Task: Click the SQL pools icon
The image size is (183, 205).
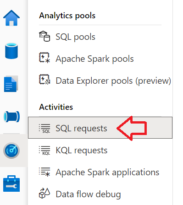Action: tap(44, 36)
